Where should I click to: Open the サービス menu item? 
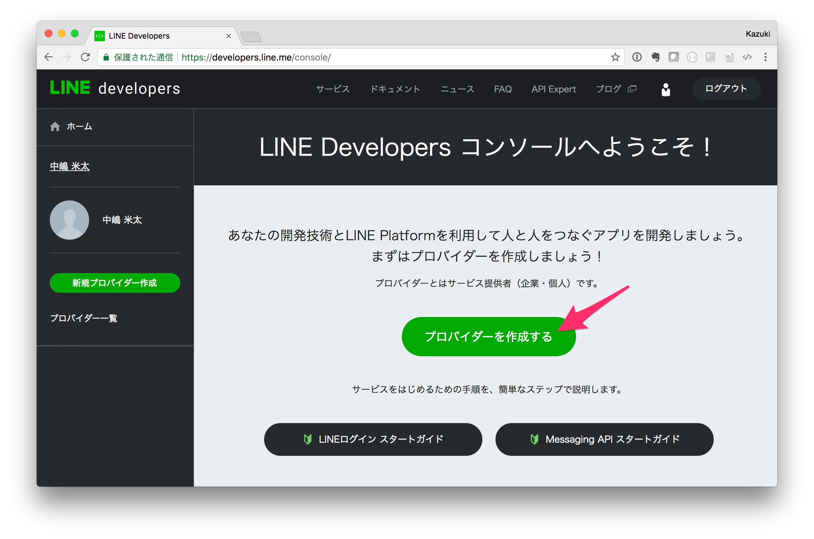pyautogui.click(x=333, y=89)
